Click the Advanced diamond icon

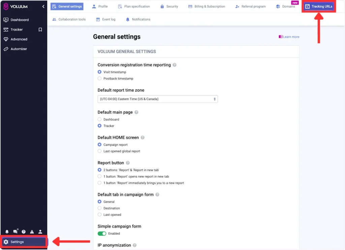click(6, 39)
